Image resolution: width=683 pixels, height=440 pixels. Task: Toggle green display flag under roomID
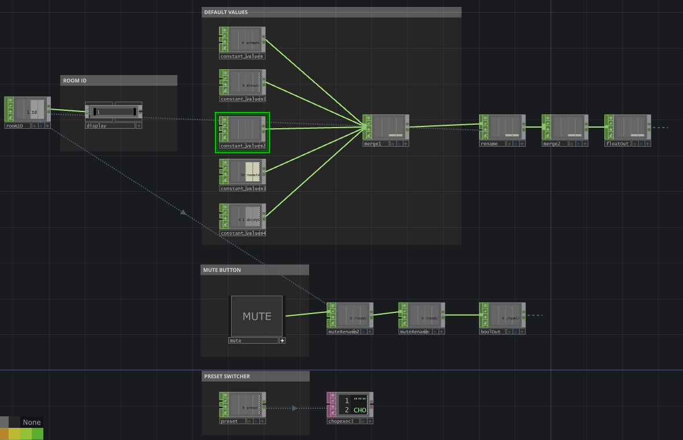tap(35, 126)
